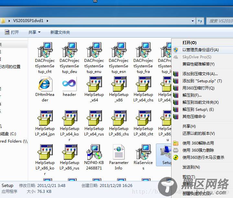Select the HelpSetupLP_x64_jpn package icon
Image resolution: width=233 pixels, height=198 pixels.
tap(45, 118)
